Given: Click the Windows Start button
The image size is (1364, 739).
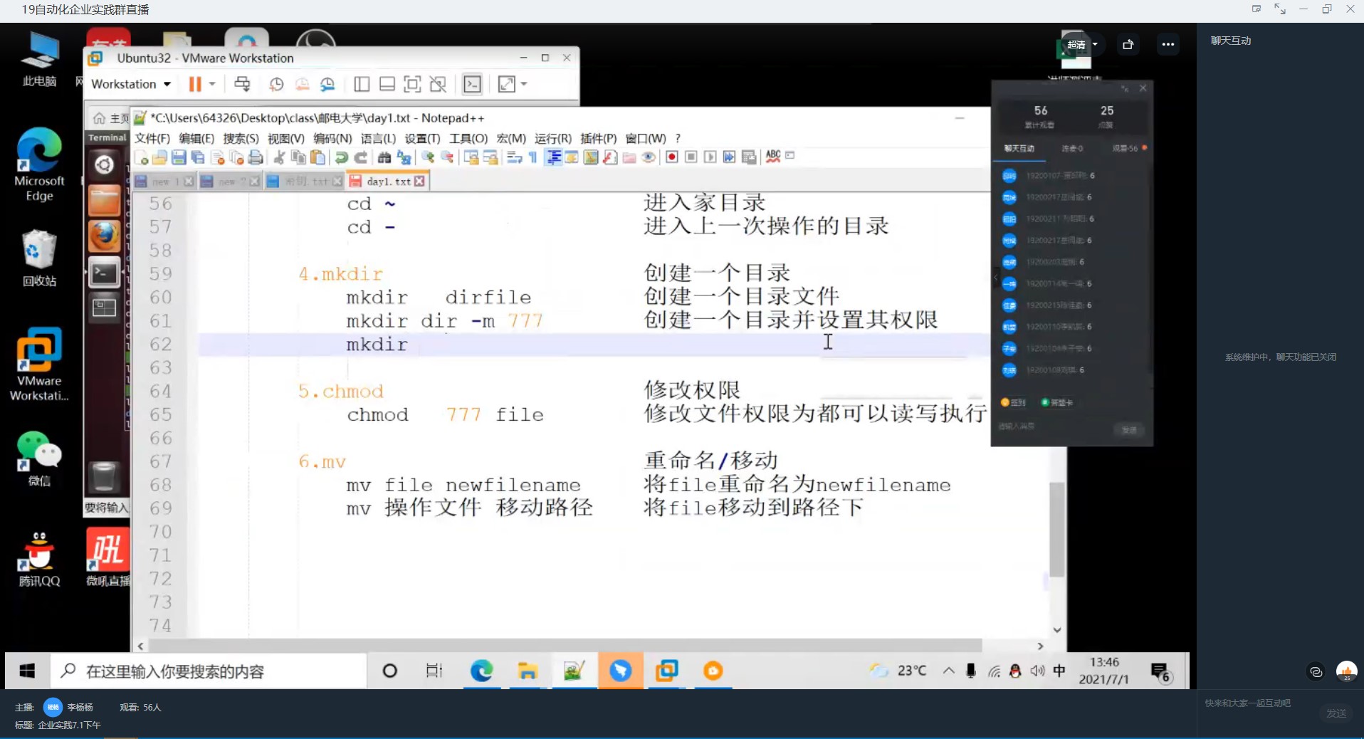Looking at the screenshot, I should coord(27,671).
